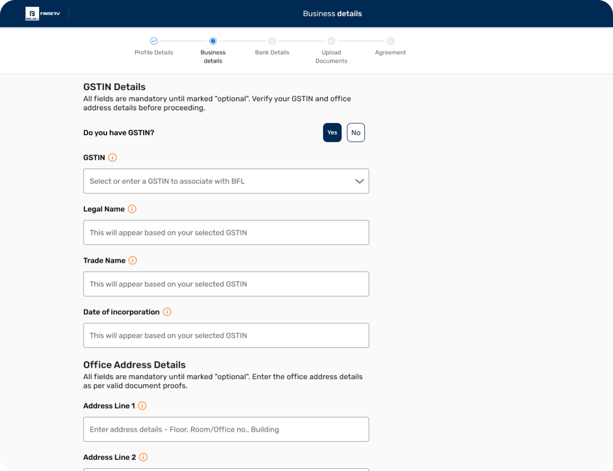613x471 pixels.
Task: Focus the Legal Name input field
Action: [x=226, y=233]
